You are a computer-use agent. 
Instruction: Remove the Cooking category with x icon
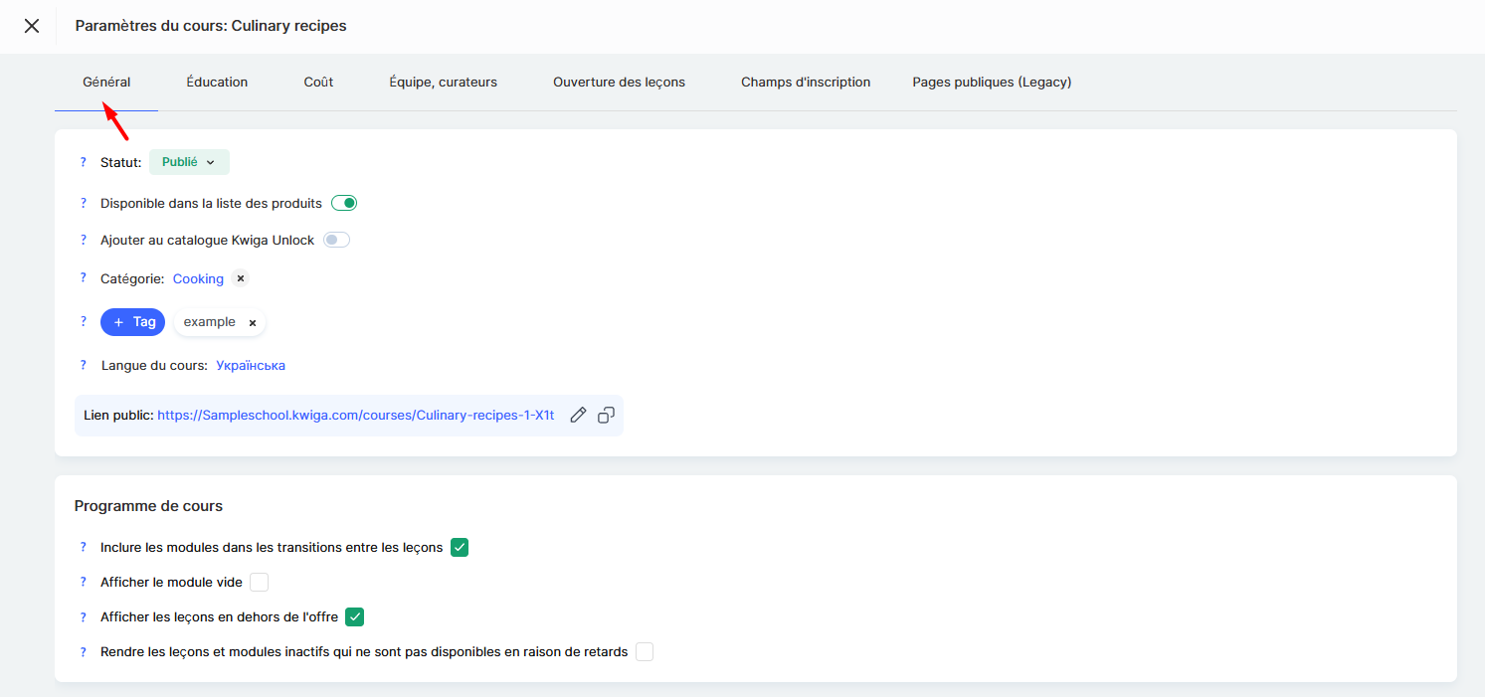241,279
